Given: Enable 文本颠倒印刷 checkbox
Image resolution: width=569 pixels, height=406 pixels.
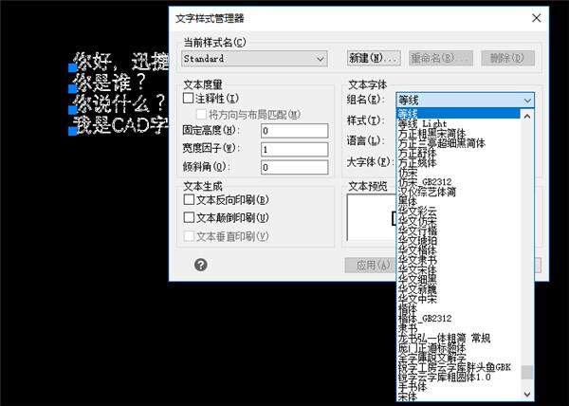Looking at the screenshot, I should [189, 217].
